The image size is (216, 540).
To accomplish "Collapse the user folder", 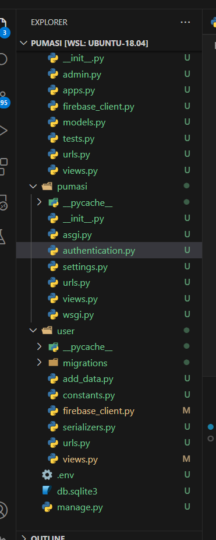I will click(x=33, y=331).
